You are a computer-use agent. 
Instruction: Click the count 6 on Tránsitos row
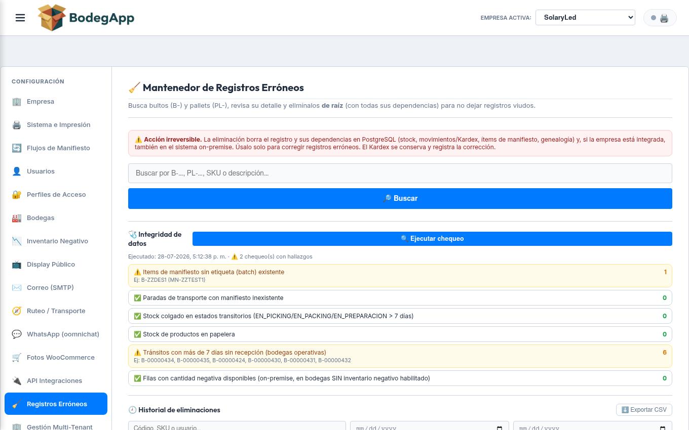pos(665,353)
